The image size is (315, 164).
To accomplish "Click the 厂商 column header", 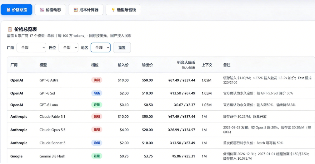I will [x=14, y=65].
